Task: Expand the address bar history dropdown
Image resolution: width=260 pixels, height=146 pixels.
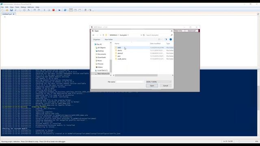Action: click(x=141, y=35)
